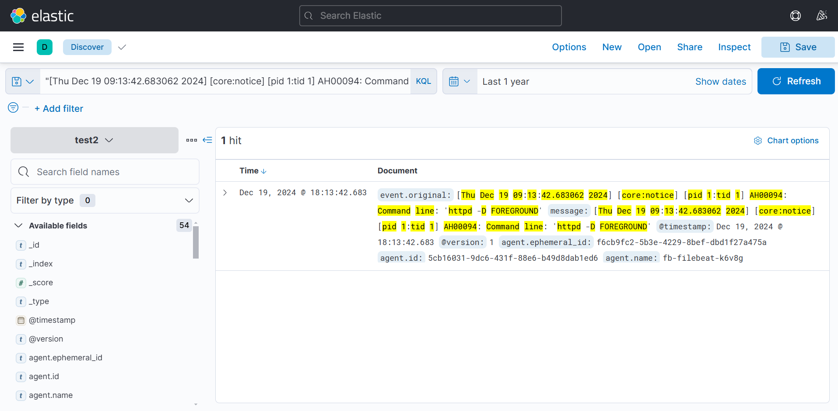
Task: Click the _id field type icon
Action: [21, 245]
